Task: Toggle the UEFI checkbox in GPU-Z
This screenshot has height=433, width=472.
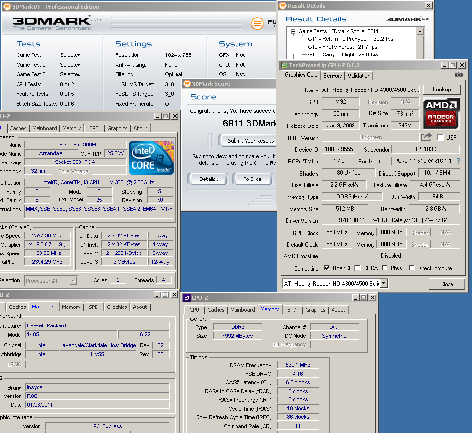Action: tap(440, 138)
